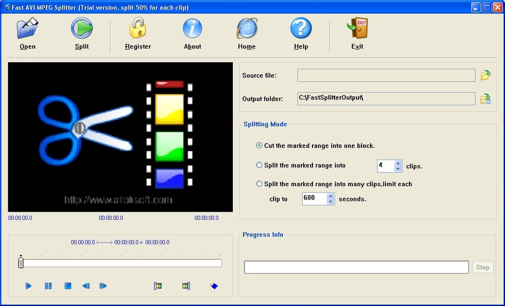Quit using the Exit door icon

[357, 29]
